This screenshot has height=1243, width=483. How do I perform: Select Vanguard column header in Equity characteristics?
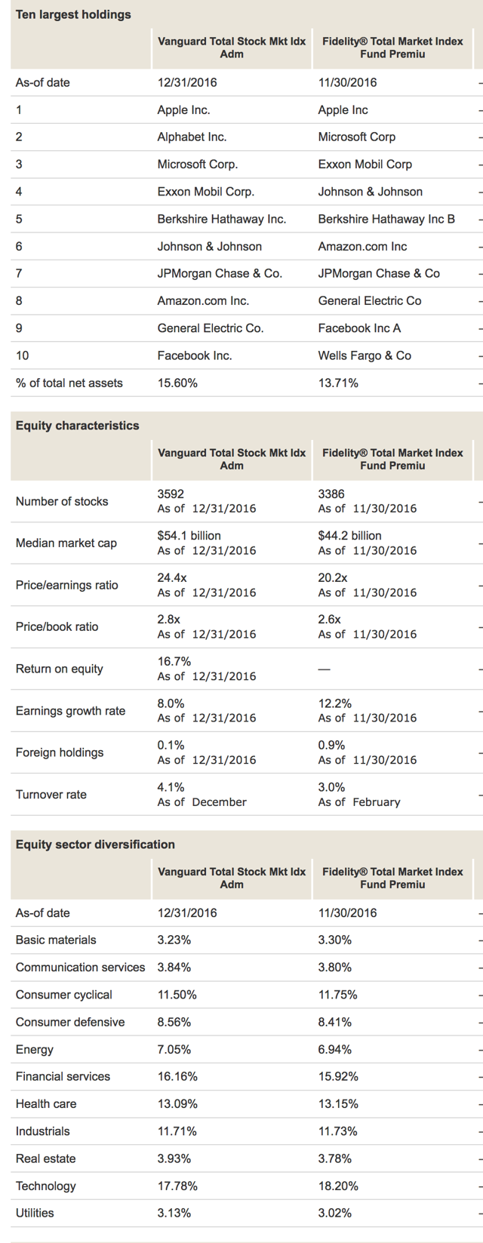[x=232, y=459]
